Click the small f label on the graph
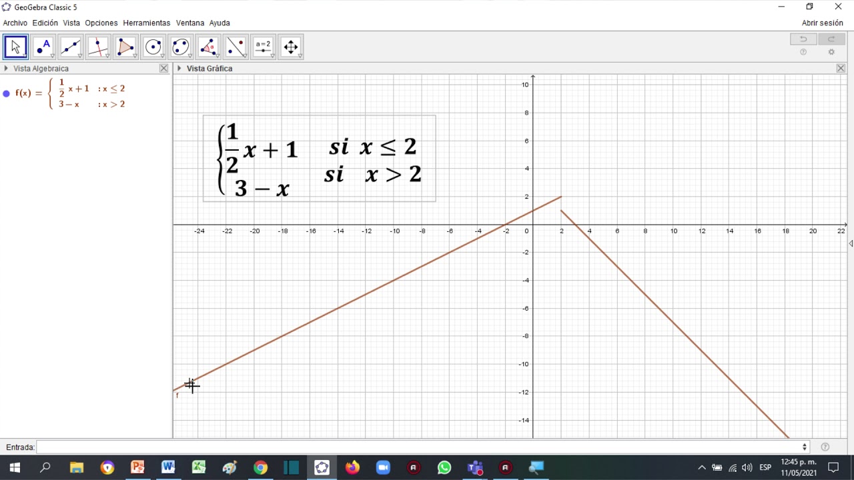 click(x=177, y=395)
